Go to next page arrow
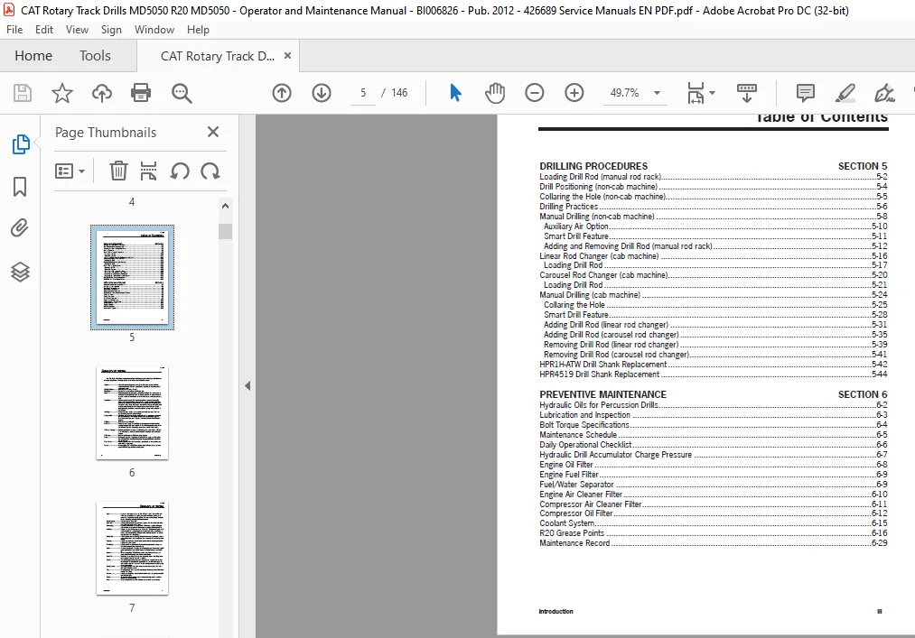This screenshot has height=638, width=915. (322, 93)
